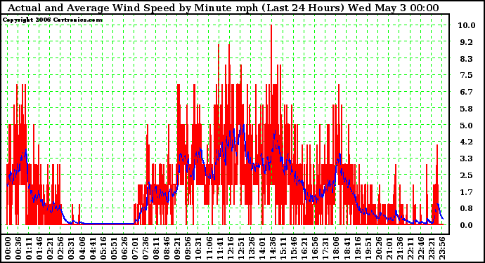Screen dimensions: 485x263
Task: Click the 06:26 time label on x-axis
Action: click(x=124, y=248)
